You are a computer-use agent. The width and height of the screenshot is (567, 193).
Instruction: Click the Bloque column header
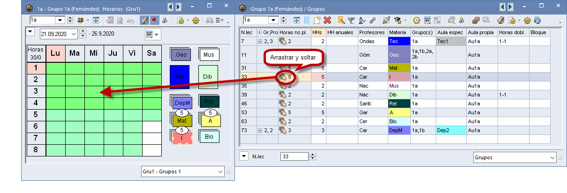click(539, 32)
